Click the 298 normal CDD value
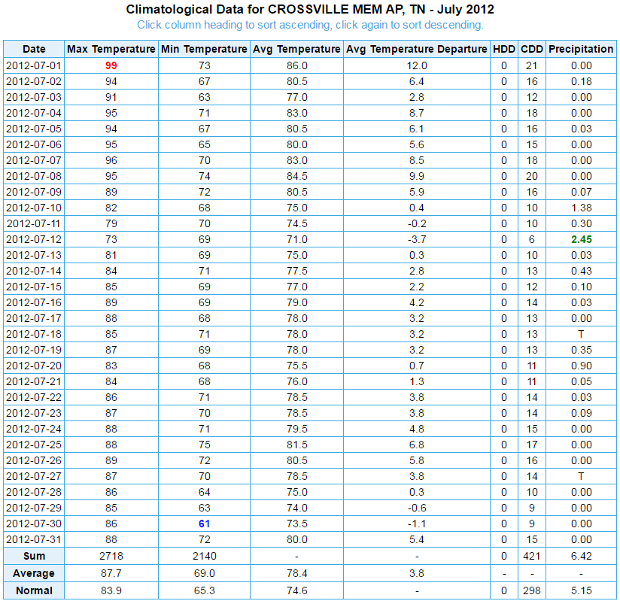Screen dimensions: 620x604 [532, 591]
